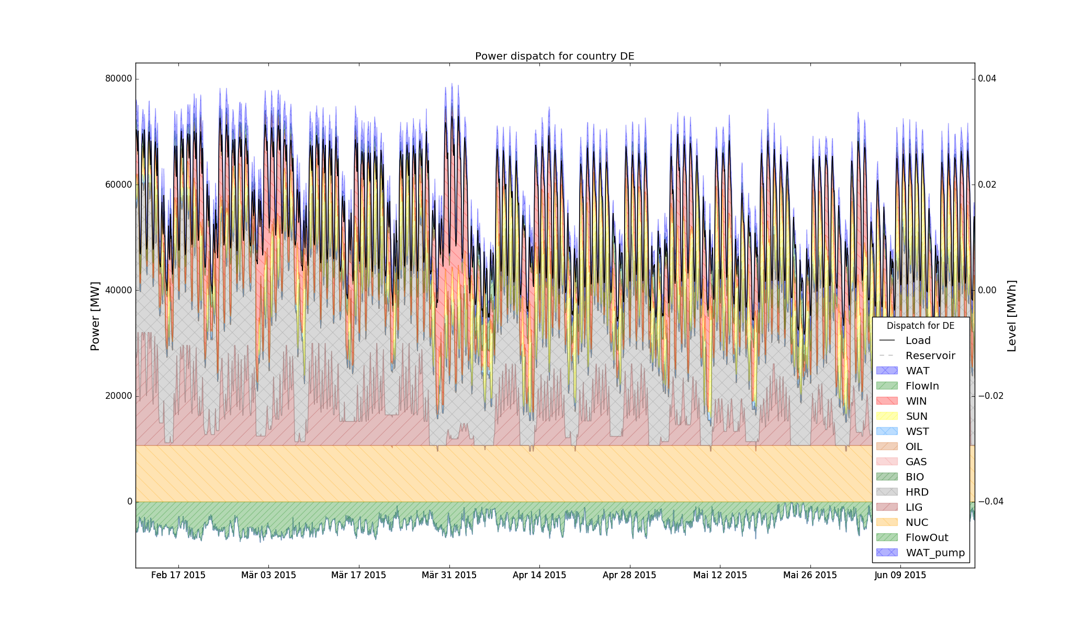
Task: Select the GAS pink legend swatch
Action: pyautogui.click(x=888, y=462)
